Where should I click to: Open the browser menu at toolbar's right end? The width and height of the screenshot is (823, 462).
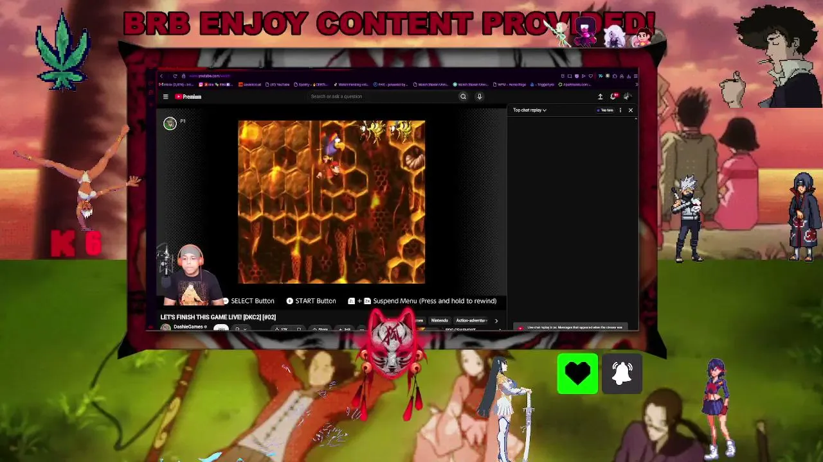coord(635,76)
